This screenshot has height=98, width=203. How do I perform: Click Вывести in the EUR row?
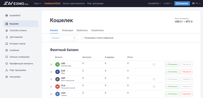point(186,72)
